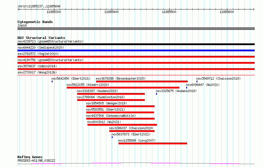This screenshot has height=167, width=263.
Task: Select the nsv6003012 red variant bar
Action: [122, 125]
